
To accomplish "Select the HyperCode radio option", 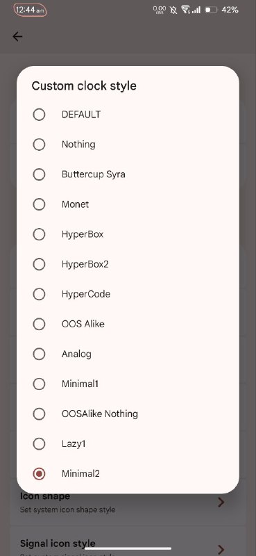I will pyautogui.click(x=39, y=294).
